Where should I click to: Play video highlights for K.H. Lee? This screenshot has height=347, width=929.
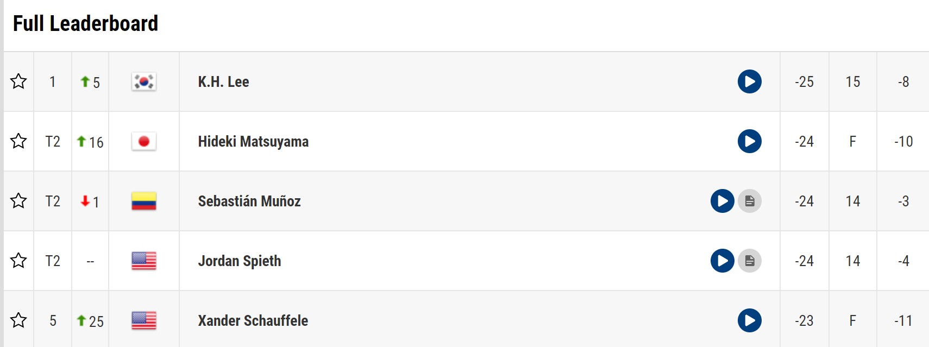pos(749,81)
